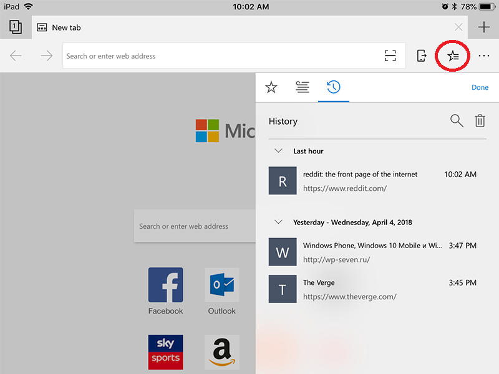Click the top address bar field

234,55
